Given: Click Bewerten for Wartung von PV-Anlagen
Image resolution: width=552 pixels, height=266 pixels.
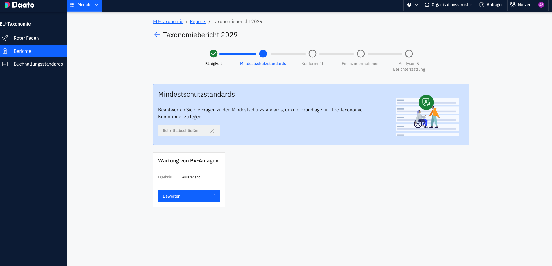Looking at the screenshot, I should pos(189,196).
